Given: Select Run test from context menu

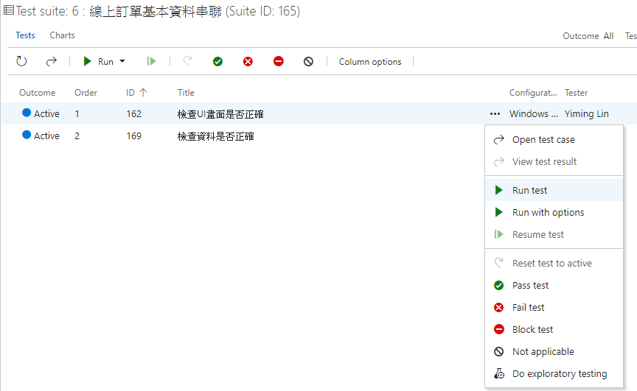Looking at the screenshot, I should pyautogui.click(x=529, y=191).
